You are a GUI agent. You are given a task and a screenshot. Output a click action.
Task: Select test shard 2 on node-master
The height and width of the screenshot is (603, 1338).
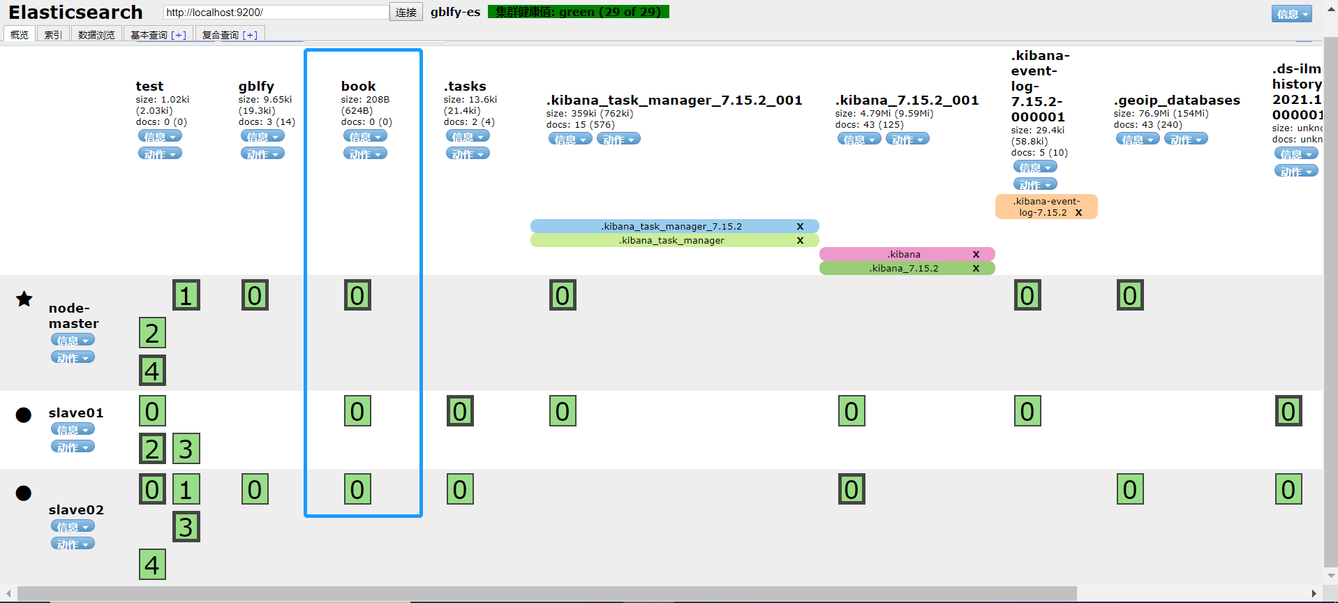click(x=152, y=333)
